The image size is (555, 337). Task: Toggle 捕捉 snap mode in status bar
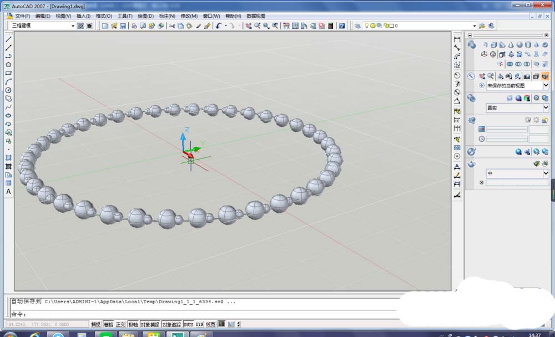click(95, 324)
